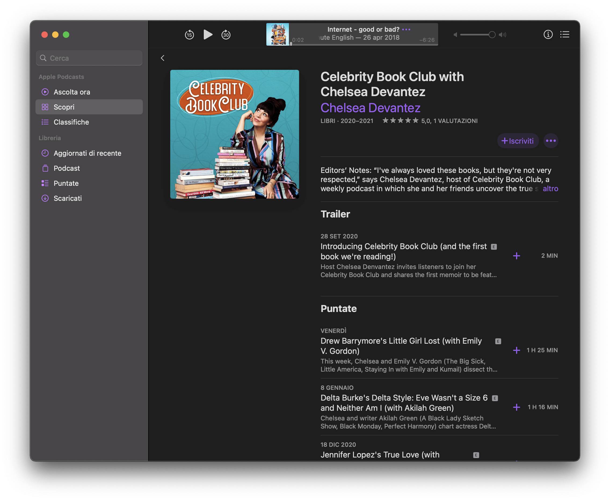Image resolution: width=610 pixels, height=501 pixels.
Task: Add the Delta Burke episode to library
Action: click(517, 407)
